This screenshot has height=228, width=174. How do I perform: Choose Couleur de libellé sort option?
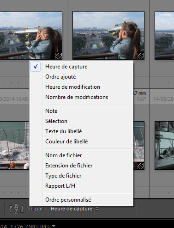click(81, 142)
